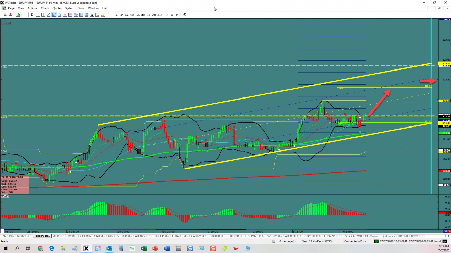Select the text annotation 'A' tool
The height and width of the screenshot is (253, 451).
[x=92, y=15]
